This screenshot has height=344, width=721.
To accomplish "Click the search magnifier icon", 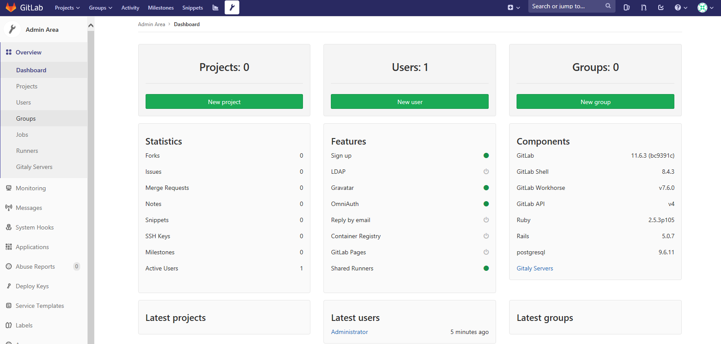I will [608, 6].
